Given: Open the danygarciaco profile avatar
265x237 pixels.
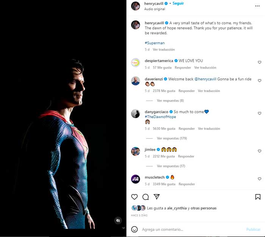Looking at the screenshot, I should click(136, 114).
